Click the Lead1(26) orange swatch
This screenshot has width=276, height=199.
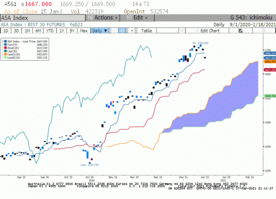5,54
